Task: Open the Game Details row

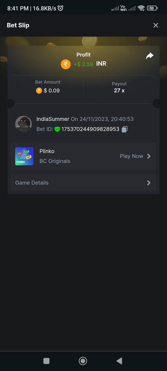Action: click(x=83, y=183)
